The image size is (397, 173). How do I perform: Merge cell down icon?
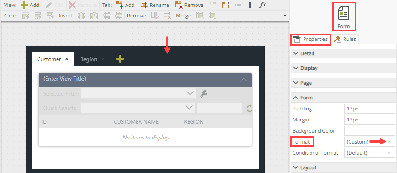(x=212, y=16)
